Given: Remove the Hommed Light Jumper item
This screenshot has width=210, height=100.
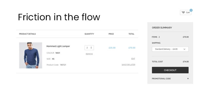Looking at the screenshot, I should [89, 54].
